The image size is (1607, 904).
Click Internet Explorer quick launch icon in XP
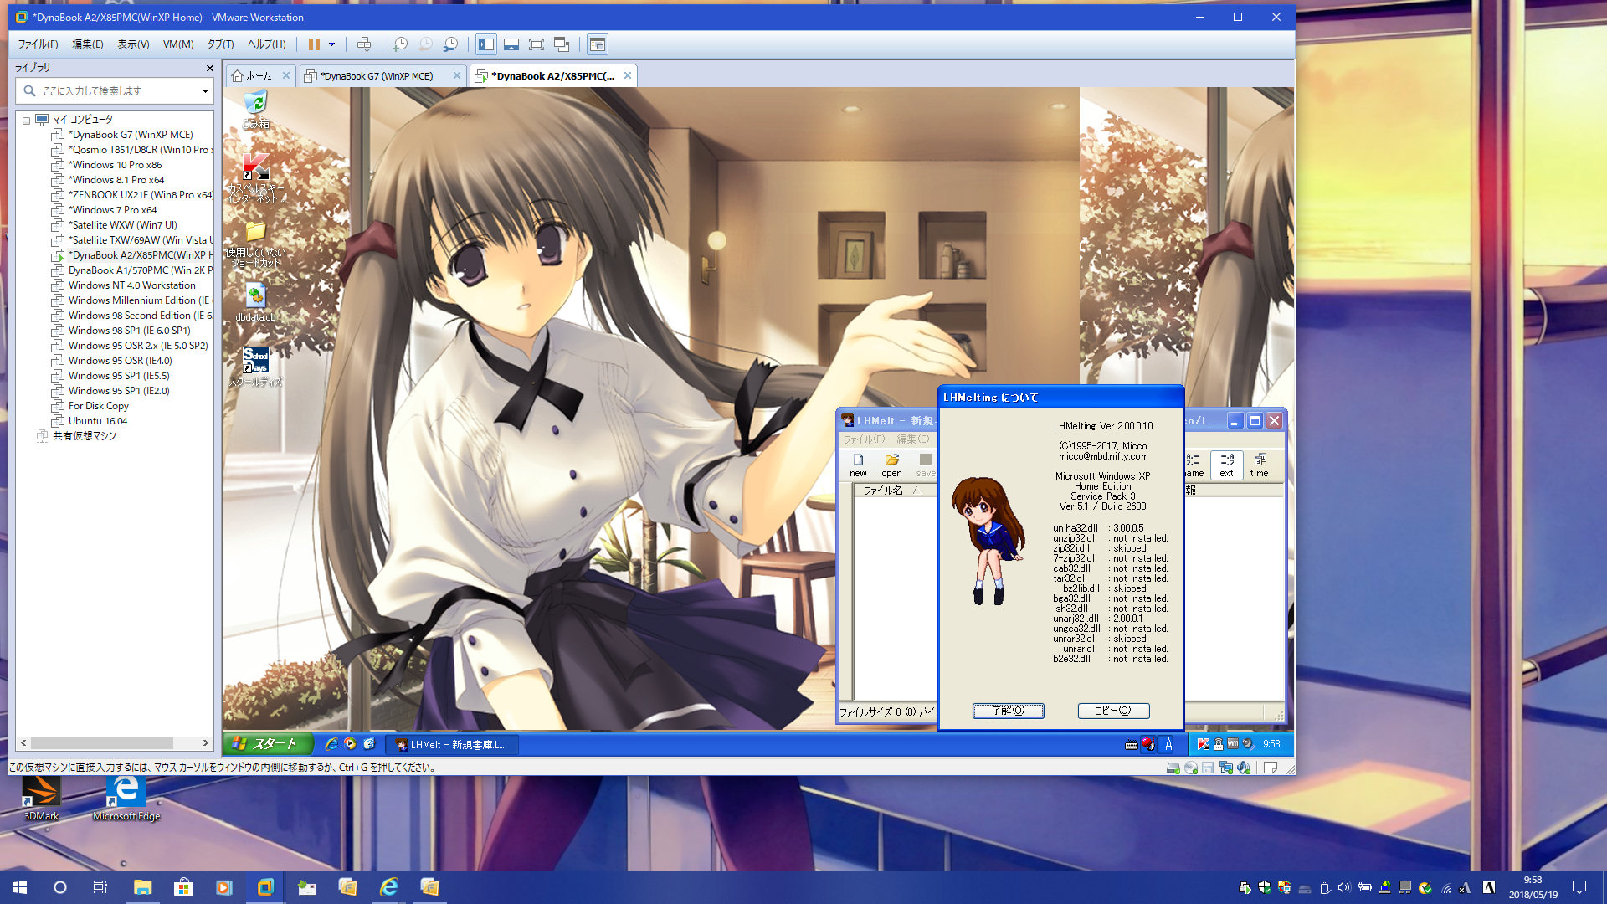point(331,744)
